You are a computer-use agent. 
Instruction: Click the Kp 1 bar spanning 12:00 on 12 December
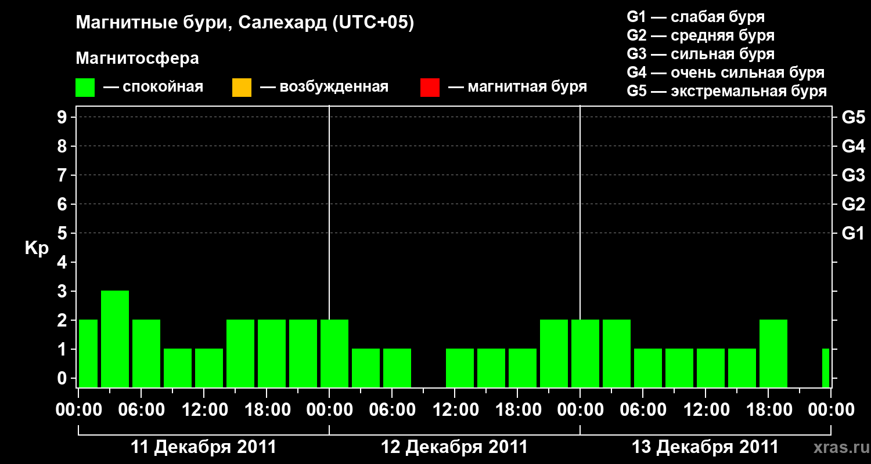click(x=460, y=368)
